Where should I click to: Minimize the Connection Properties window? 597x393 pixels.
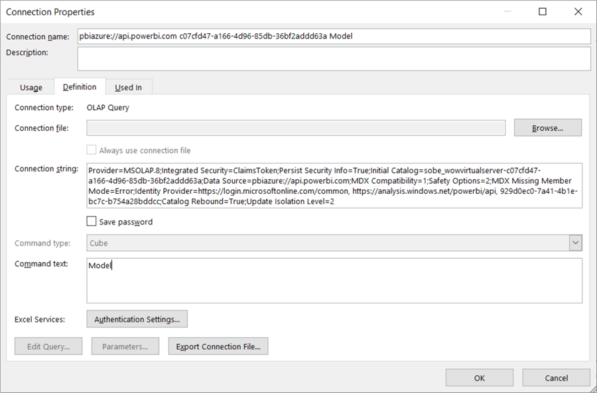pyautogui.click(x=507, y=12)
